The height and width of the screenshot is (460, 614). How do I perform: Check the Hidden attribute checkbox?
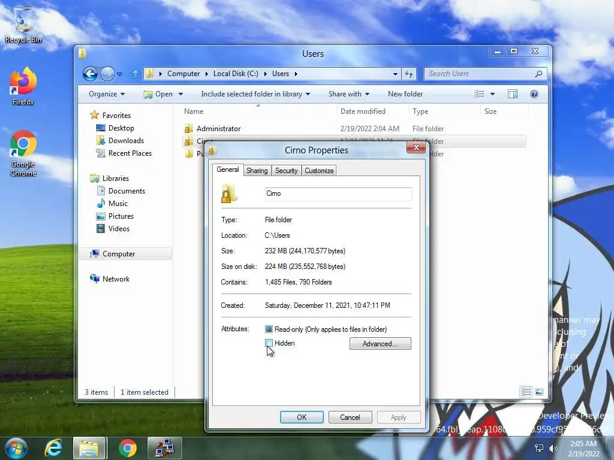(269, 343)
